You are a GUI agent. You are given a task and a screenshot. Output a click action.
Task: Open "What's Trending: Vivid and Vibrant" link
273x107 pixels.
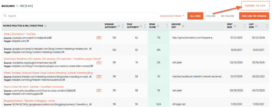(48, 73)
